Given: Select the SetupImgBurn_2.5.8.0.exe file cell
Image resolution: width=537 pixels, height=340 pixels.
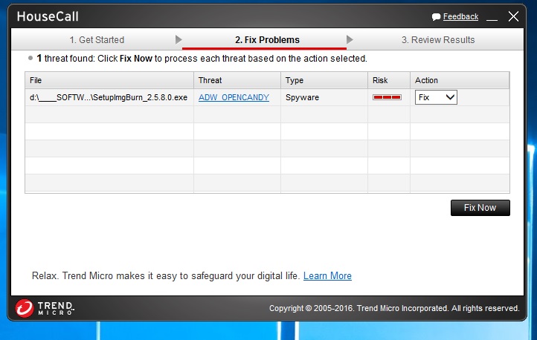Looking at the screenshot, I should point(109,97).
